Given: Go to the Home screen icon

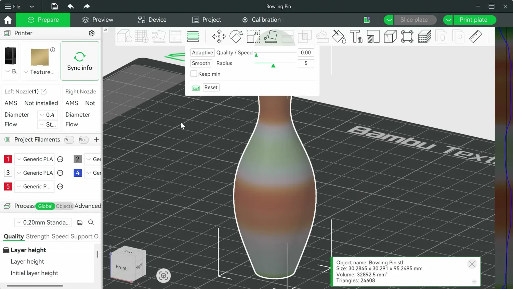Looking at the screenshot, I should pos(8,20).
